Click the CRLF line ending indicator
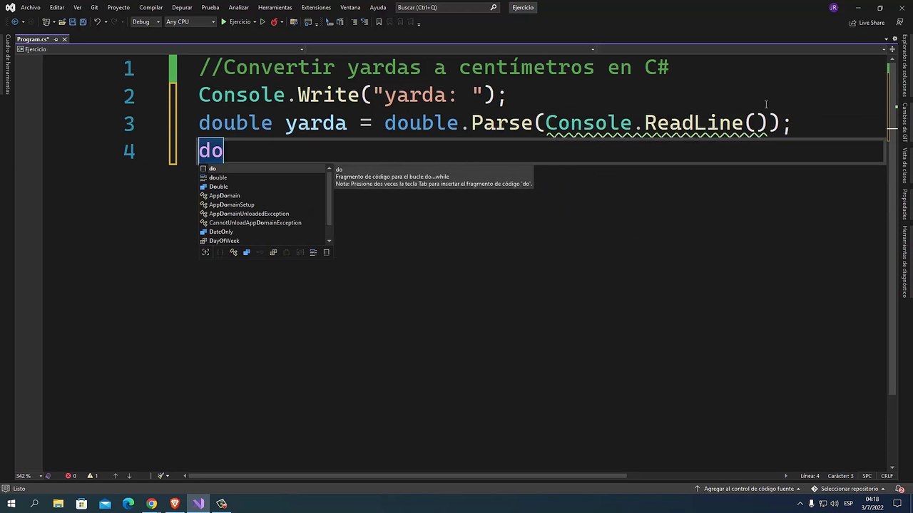 (x=887, y=476)
